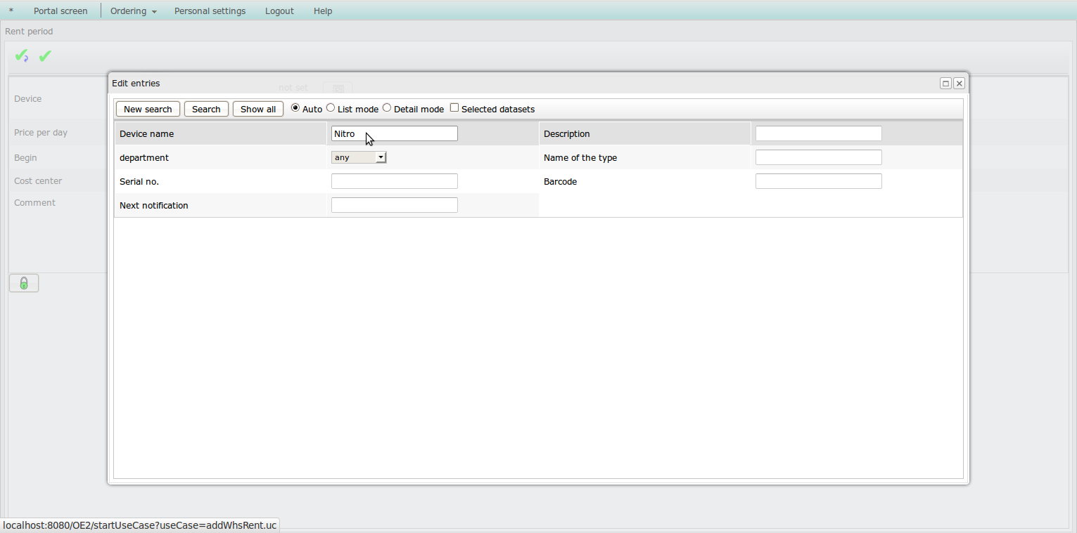
Task: Enable the Selected datasets checkbox
Action: 454,108
